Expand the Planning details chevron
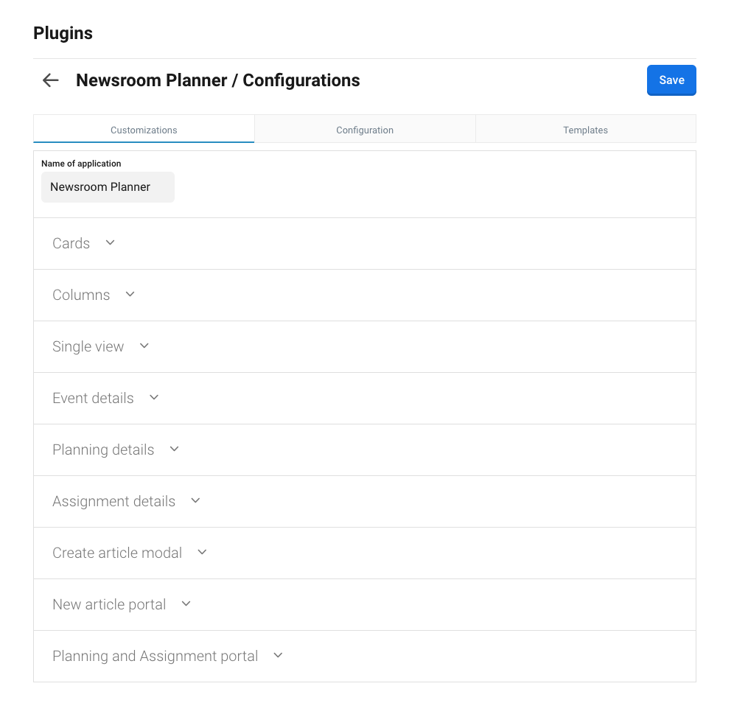 point(175,449)
